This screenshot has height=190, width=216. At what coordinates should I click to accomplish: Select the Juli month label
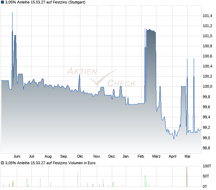point(32,157)
